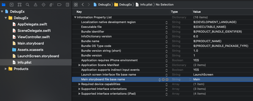Screen dimensions: 253x101
Task: Open the Find navigator magnifier icon
Action: pyautogui.click(x=28, y=5)
